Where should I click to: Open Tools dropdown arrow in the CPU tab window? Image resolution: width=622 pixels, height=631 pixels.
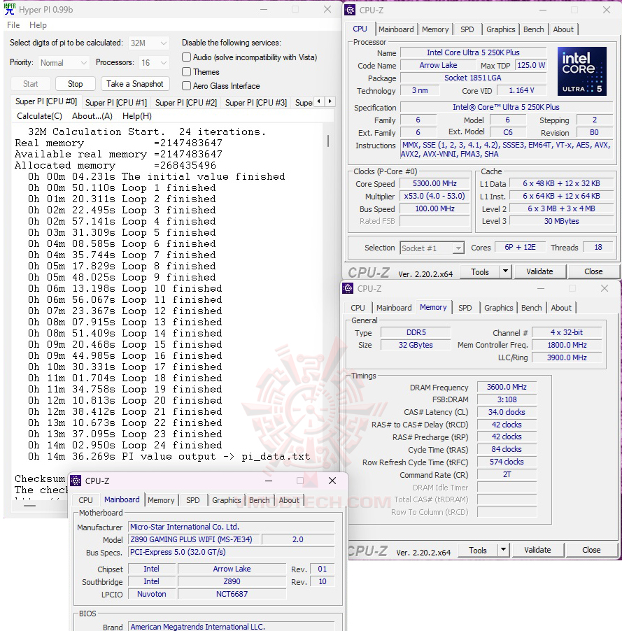tap(505, 271)
